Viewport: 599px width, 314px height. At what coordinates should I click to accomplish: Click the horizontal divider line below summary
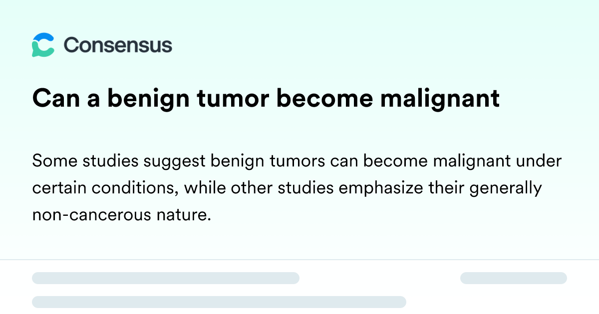299,260
